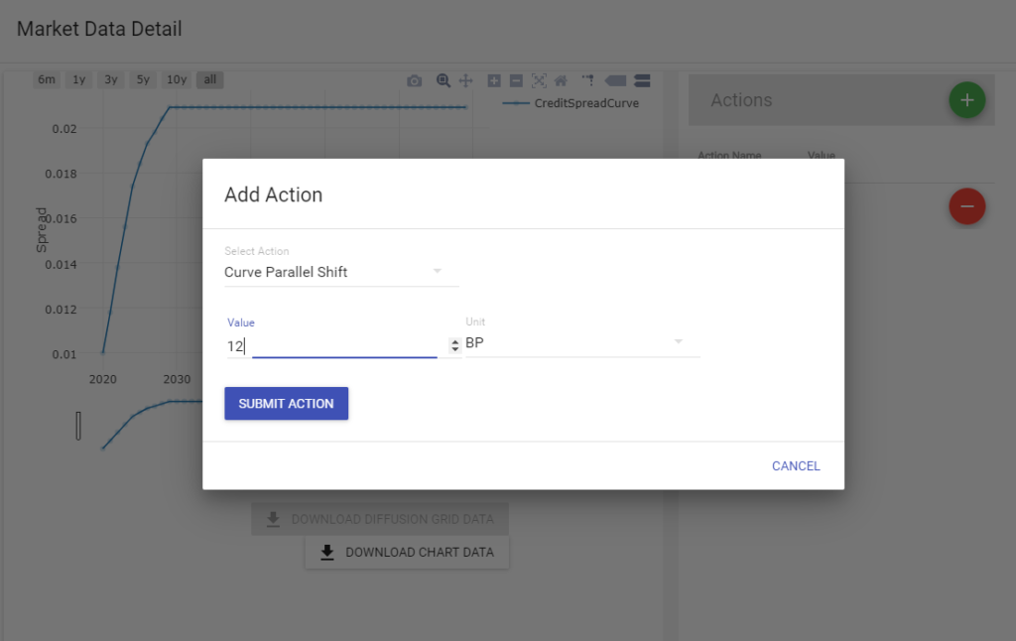Screen dimensions: 1016x641
Task: Select the 10y range button
Action: 177,80
